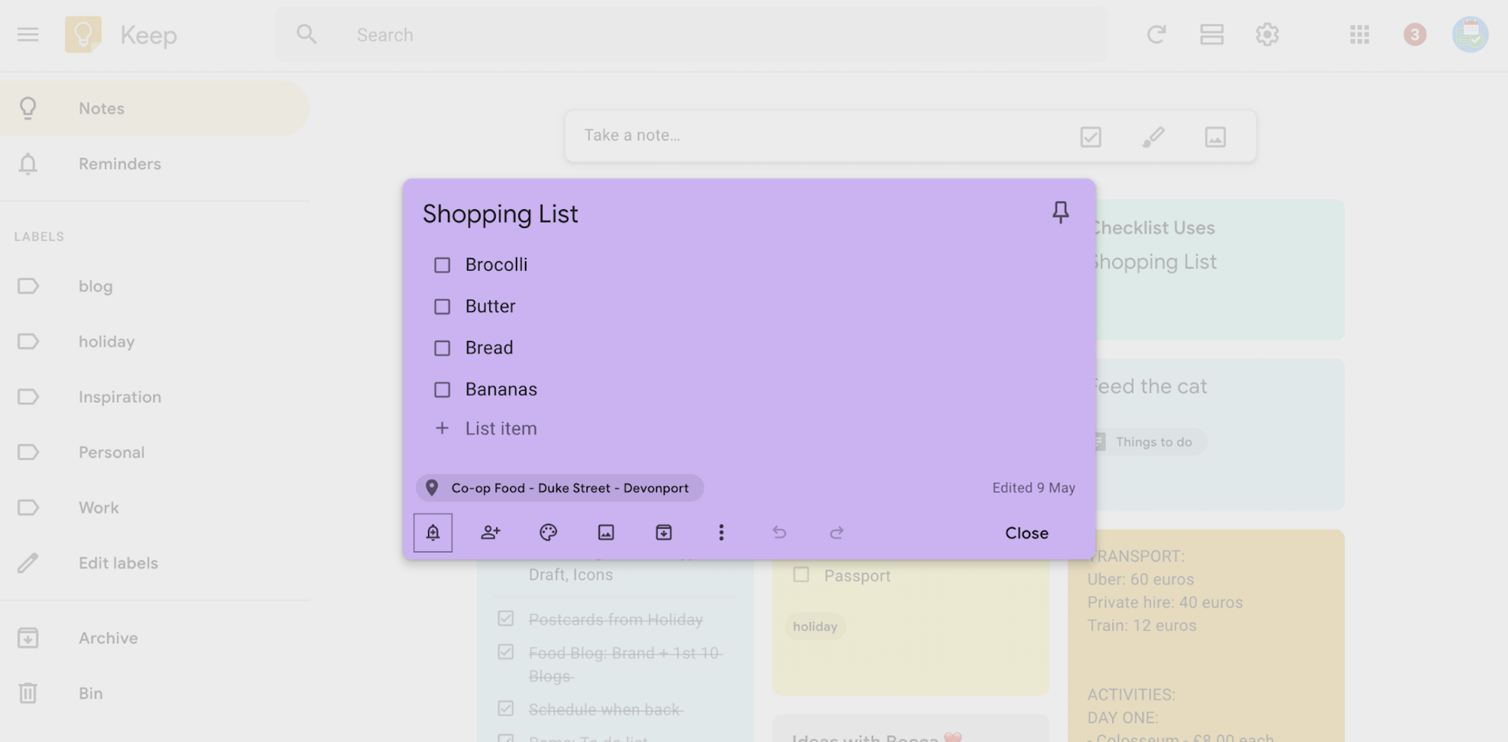The image size is (1508, 742).
Task: Click the Search input field
Action: click(x=691, y=34)
